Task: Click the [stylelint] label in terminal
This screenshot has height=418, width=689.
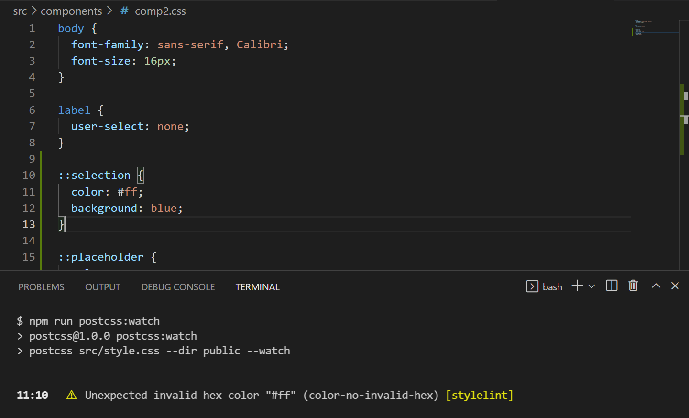Action: [480, 395]
